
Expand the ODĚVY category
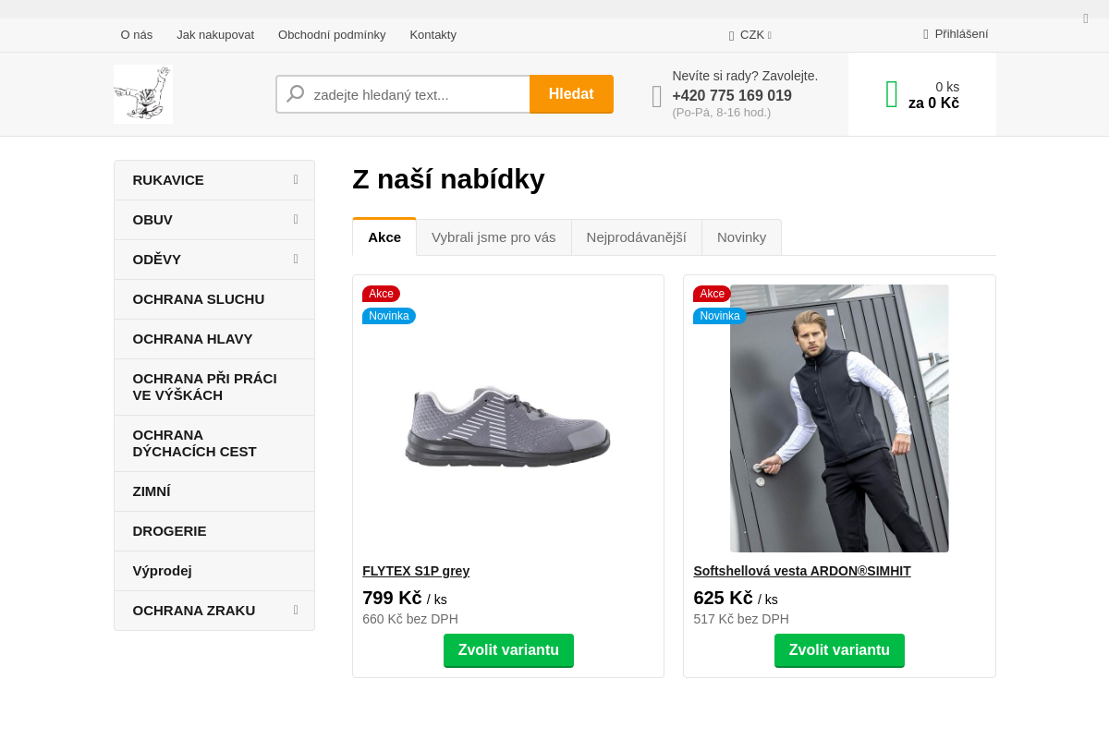(x=295, y=260)
